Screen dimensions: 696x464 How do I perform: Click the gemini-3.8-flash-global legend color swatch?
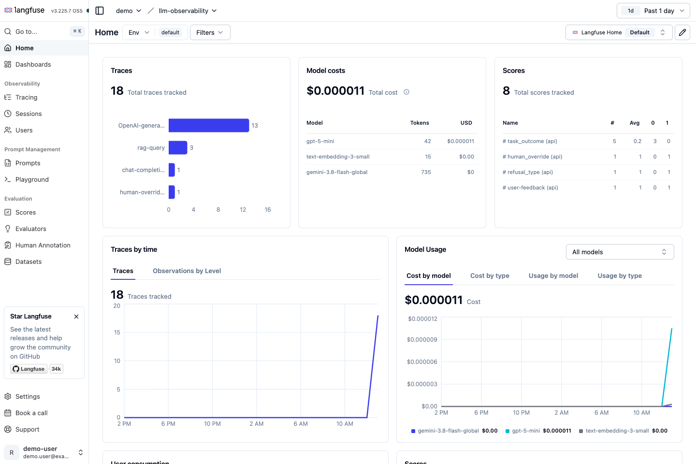(413, 431)
